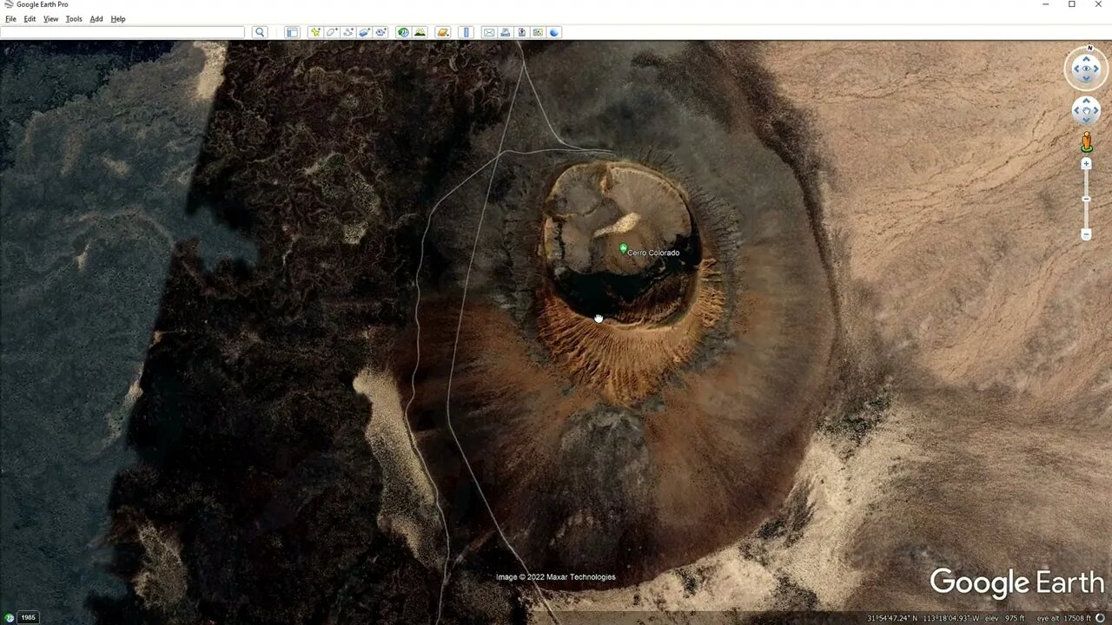Click the green Cerro Colorado placemark pin
The image size is (1112, 625).
coord(623,248)
